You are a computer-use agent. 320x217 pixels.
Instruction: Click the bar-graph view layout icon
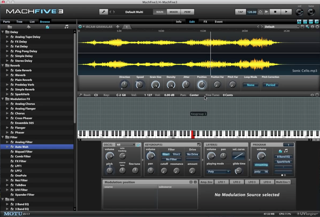point(317,22)
